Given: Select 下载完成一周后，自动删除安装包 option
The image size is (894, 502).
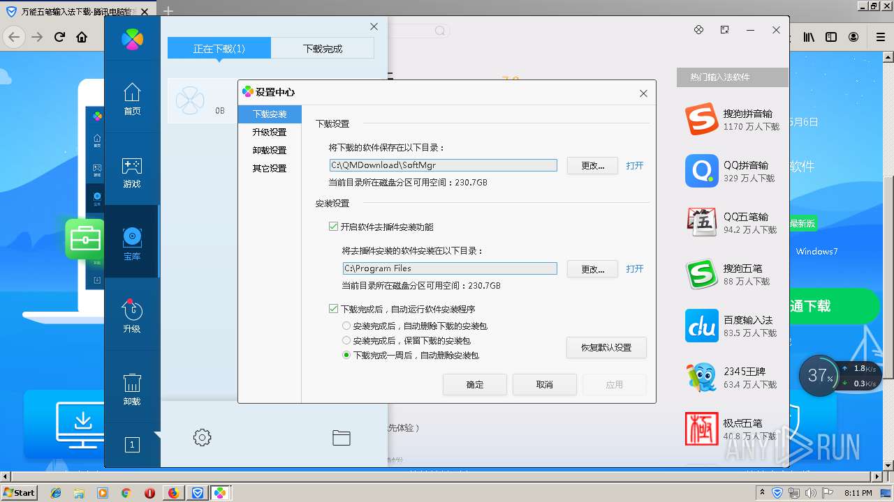Looking at the screenshot, I should point(346,355).
